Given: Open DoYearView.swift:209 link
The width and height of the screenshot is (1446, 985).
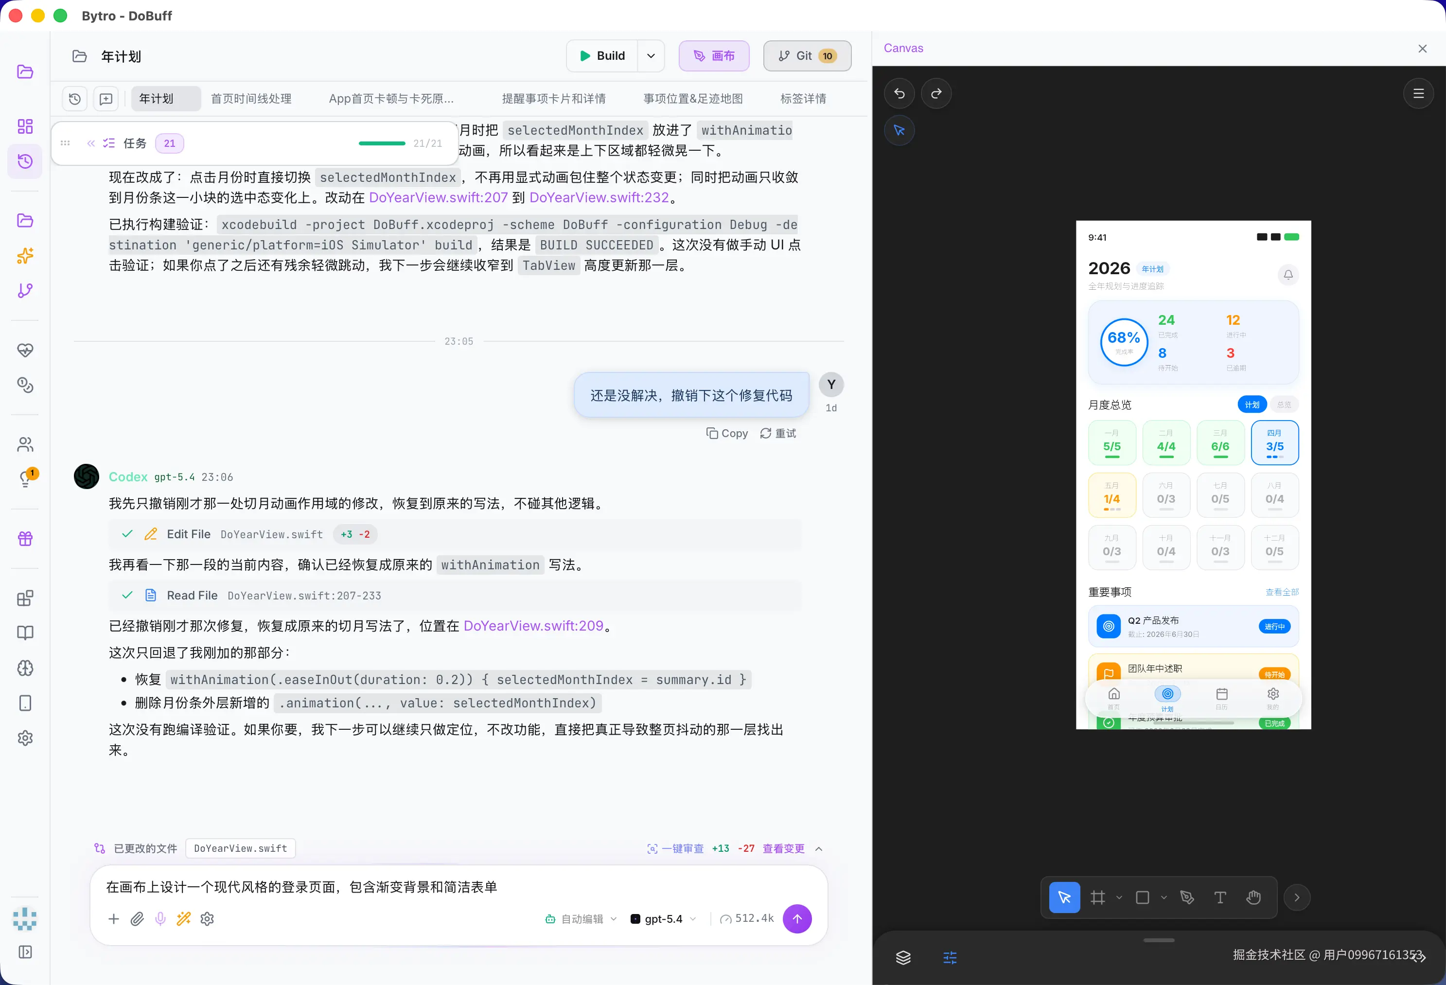Looking at the screenshot, I should [533, 625].
